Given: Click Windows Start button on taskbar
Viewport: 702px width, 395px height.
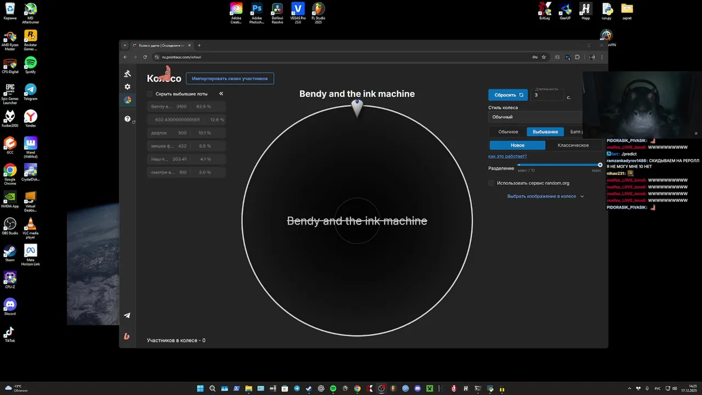Looking at the screenshot, I should (200, 388).
